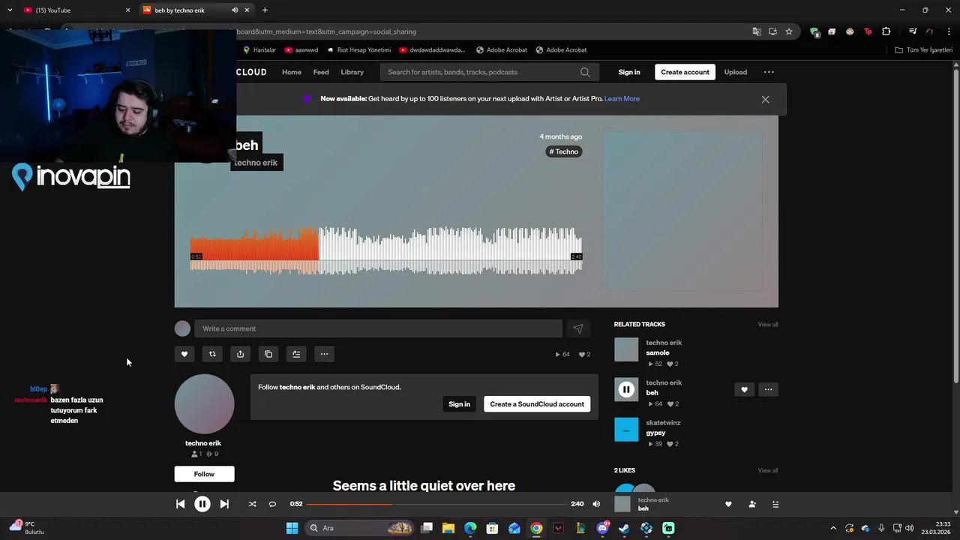Click Sign in within the follow prompt
Screen dimensions: 960x540
tap(459, 404)
